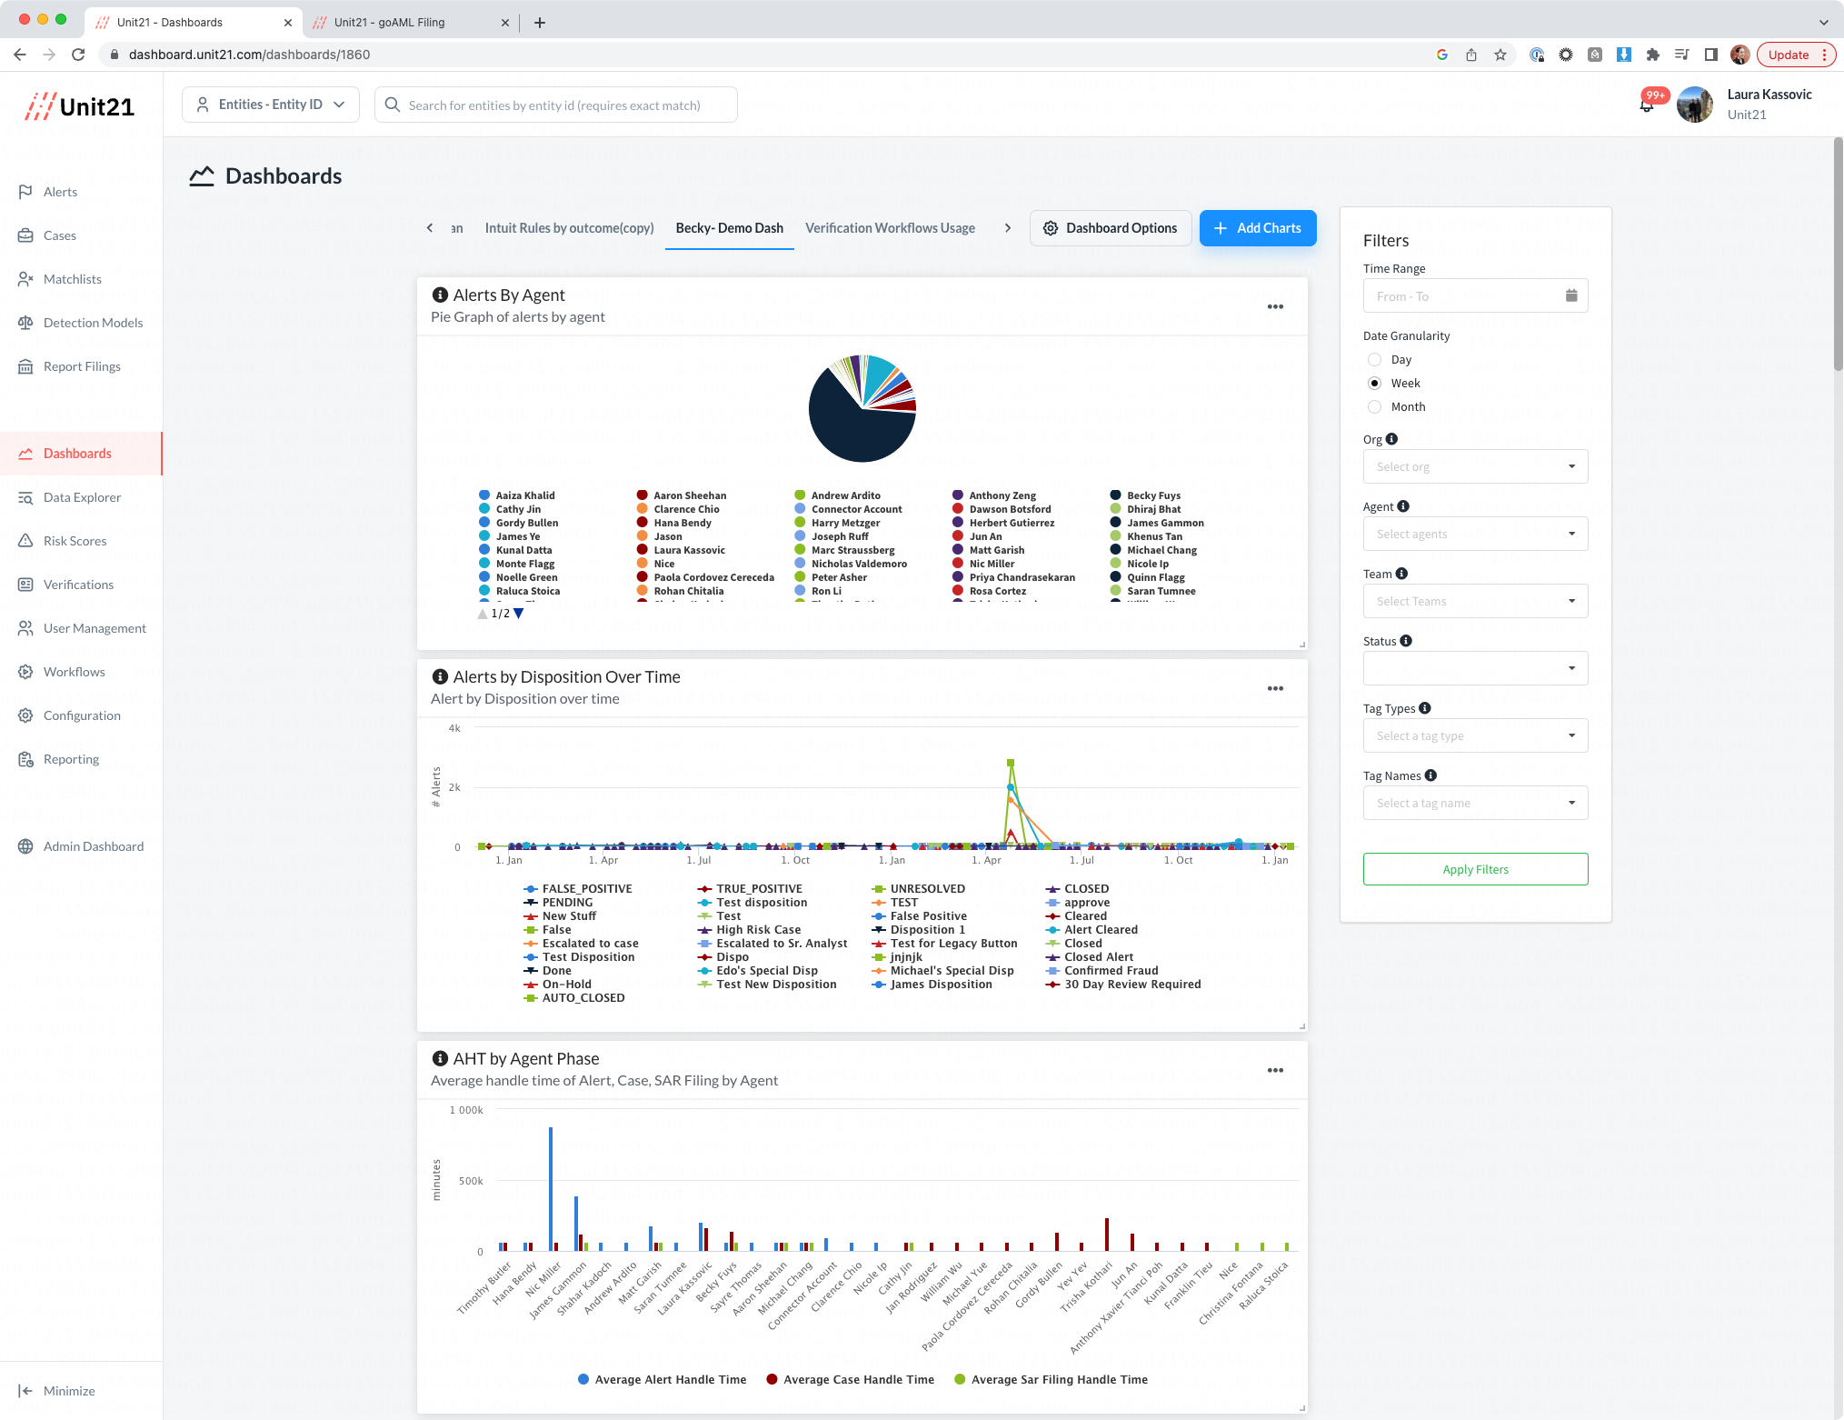Select Day date granularity

coord(1374,360)
